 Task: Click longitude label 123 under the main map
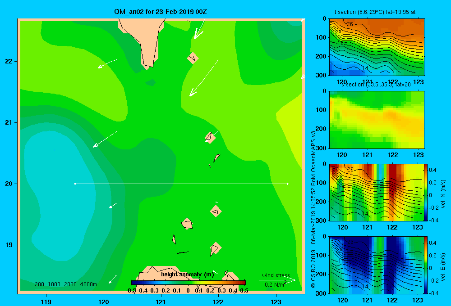tap(276, 302)
